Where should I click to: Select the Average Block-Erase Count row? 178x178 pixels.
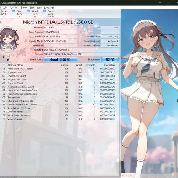point(58,87)
